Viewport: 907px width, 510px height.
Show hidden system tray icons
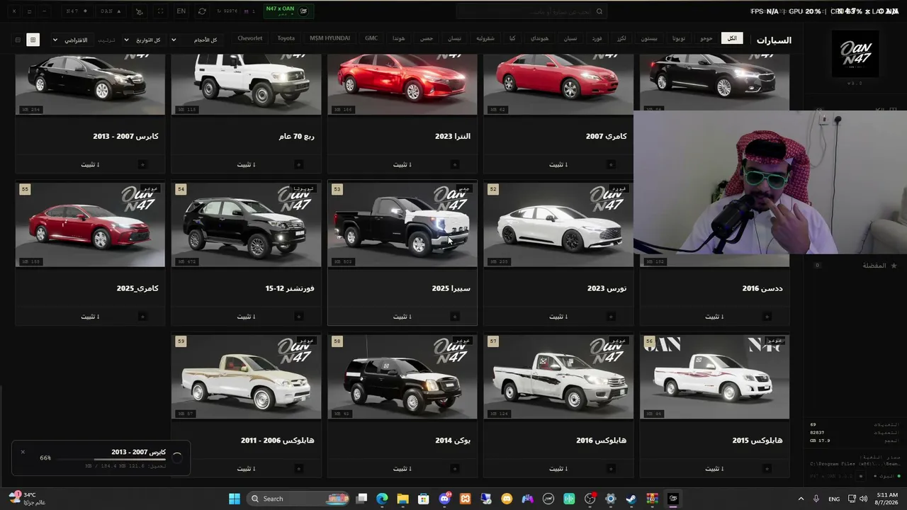pos(801,499)
